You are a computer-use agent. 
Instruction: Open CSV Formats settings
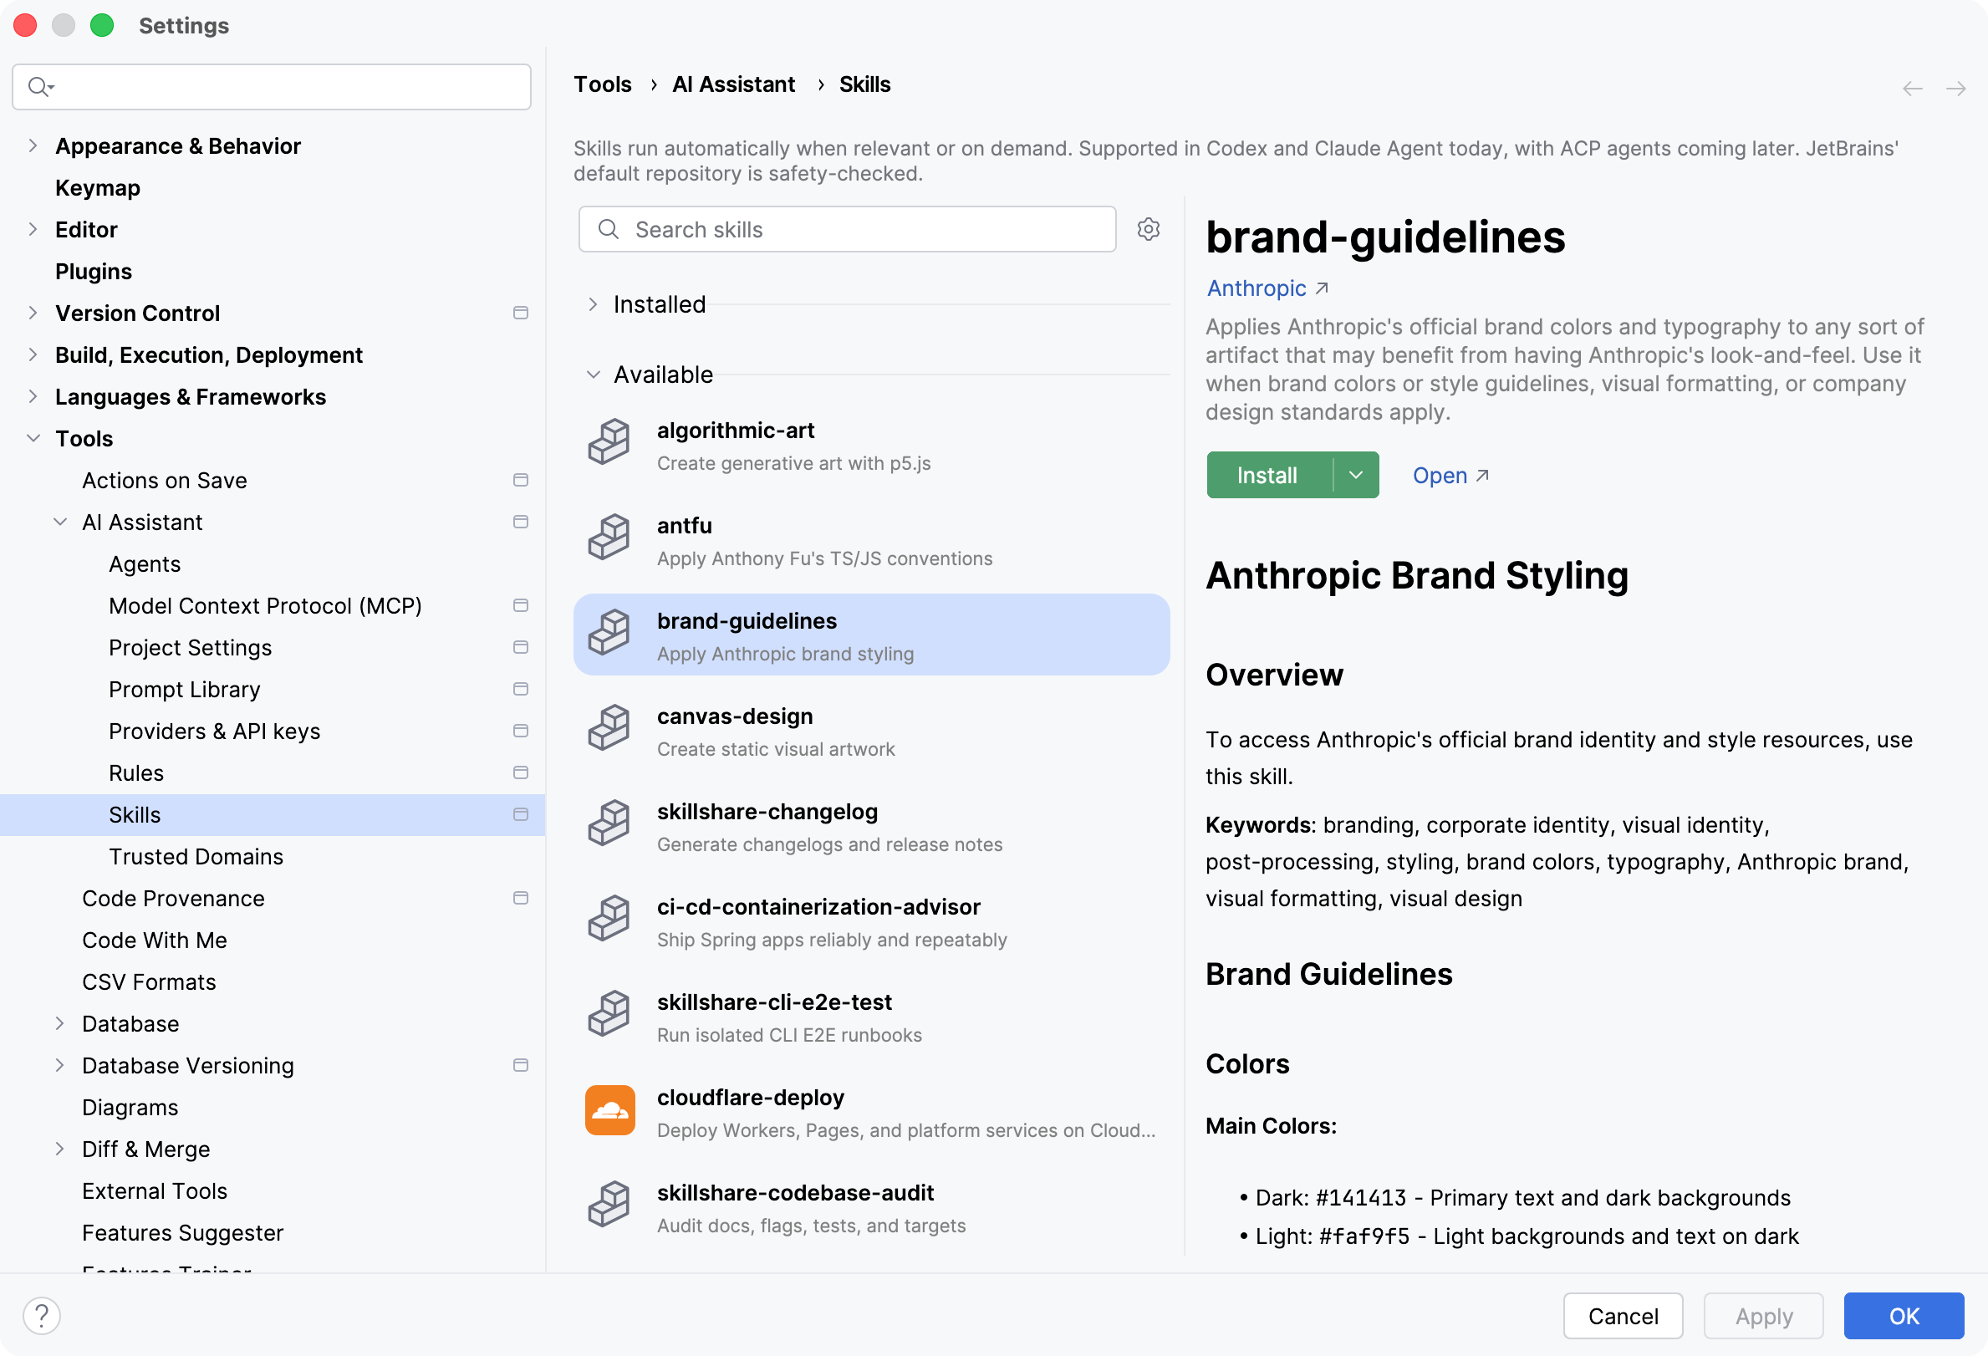click(x=149, y=982)
